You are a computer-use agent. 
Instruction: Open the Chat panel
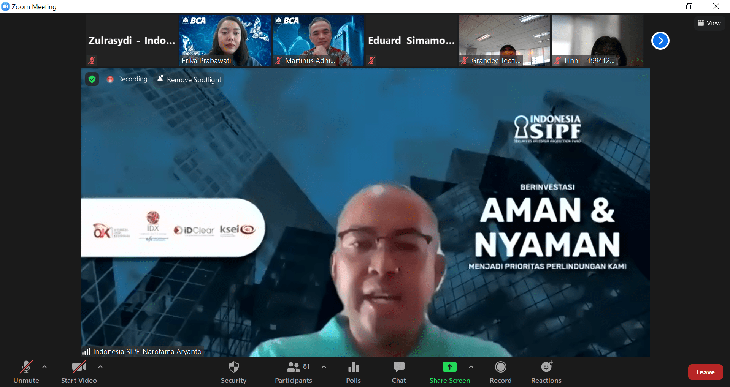coord(399,372)
